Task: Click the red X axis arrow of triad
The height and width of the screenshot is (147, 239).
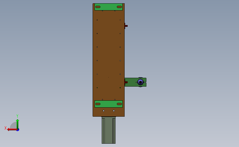Action: [12, 129]
